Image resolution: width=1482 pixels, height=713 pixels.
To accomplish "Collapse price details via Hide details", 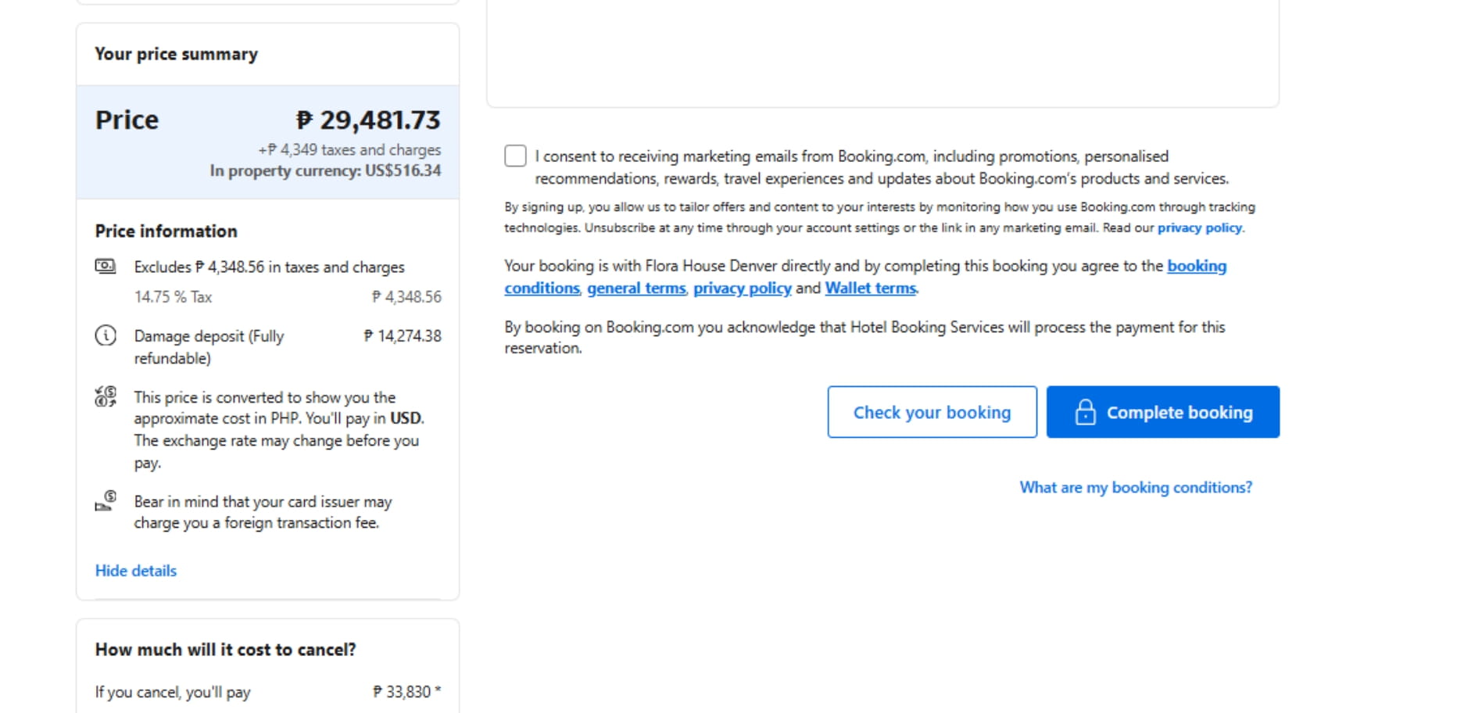I will click(136, 571).
